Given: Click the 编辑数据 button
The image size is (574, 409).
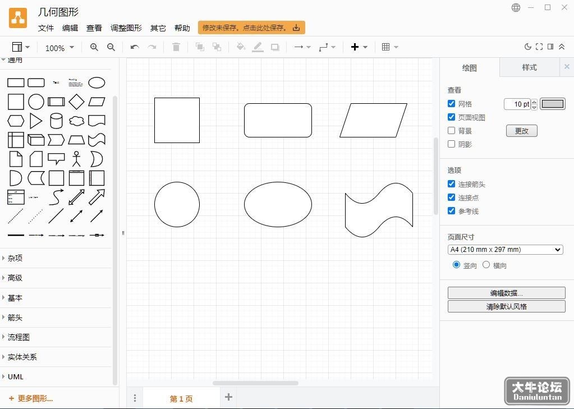Looking at the screenshot, I should click(x=506, y=293).
